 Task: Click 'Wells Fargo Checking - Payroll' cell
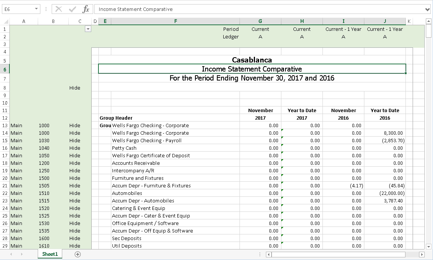(x=175, y=140)
